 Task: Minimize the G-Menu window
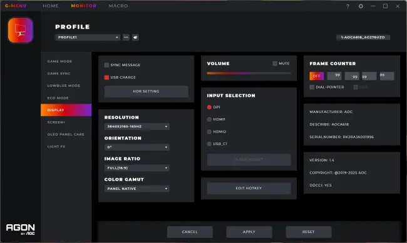tap(373, 6)
